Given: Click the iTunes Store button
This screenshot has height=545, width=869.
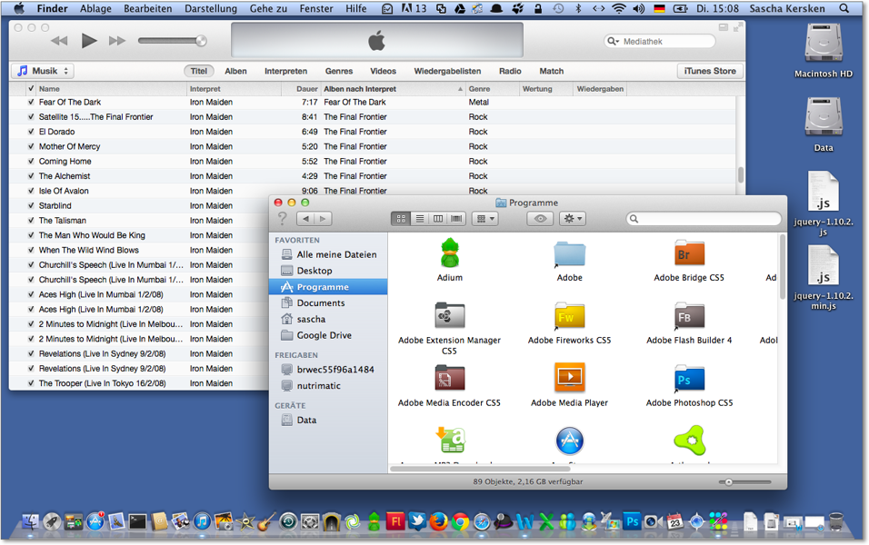Looking at the screenshot, I should [709, 71].
